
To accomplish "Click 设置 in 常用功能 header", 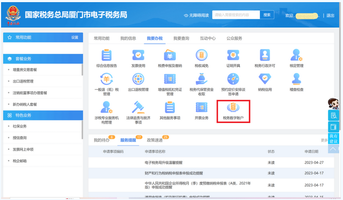I will [75, 37].
